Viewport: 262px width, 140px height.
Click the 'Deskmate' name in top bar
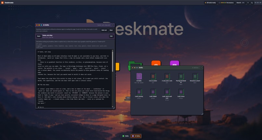(x=9, y=3)
